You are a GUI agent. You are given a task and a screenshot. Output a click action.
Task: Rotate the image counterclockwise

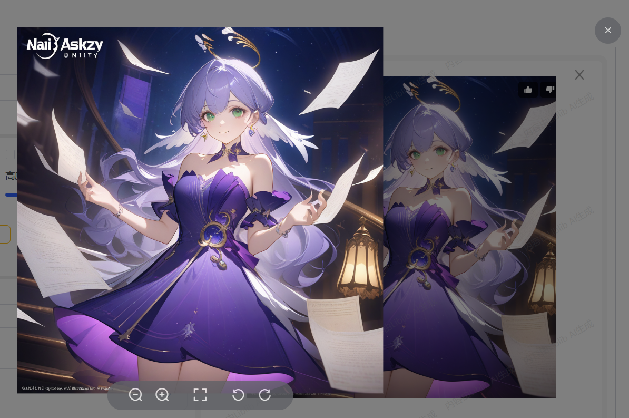tap(238, 395)
